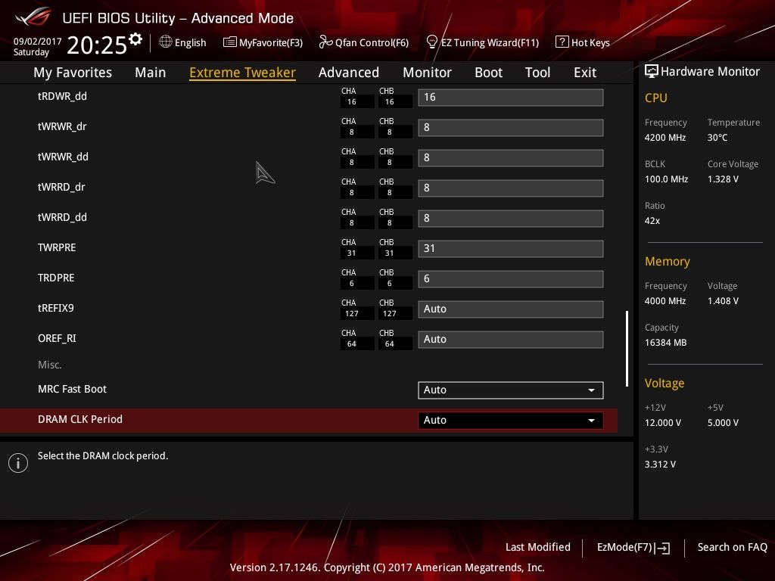Open the Boot tab
The height and width of the screenshot is (581, 775).
(488, 73)
